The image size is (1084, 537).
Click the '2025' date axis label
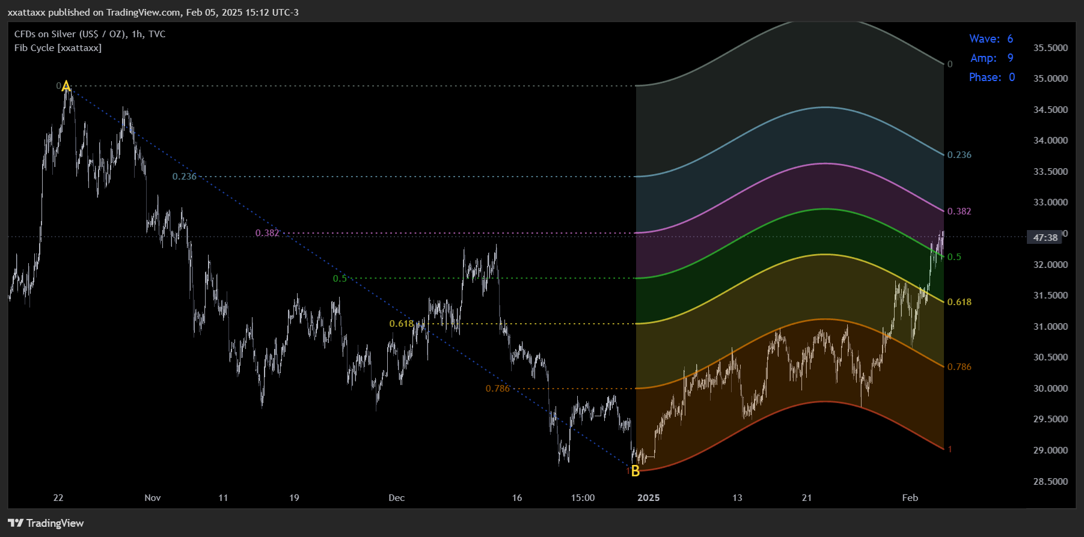[x=648, y=497]
